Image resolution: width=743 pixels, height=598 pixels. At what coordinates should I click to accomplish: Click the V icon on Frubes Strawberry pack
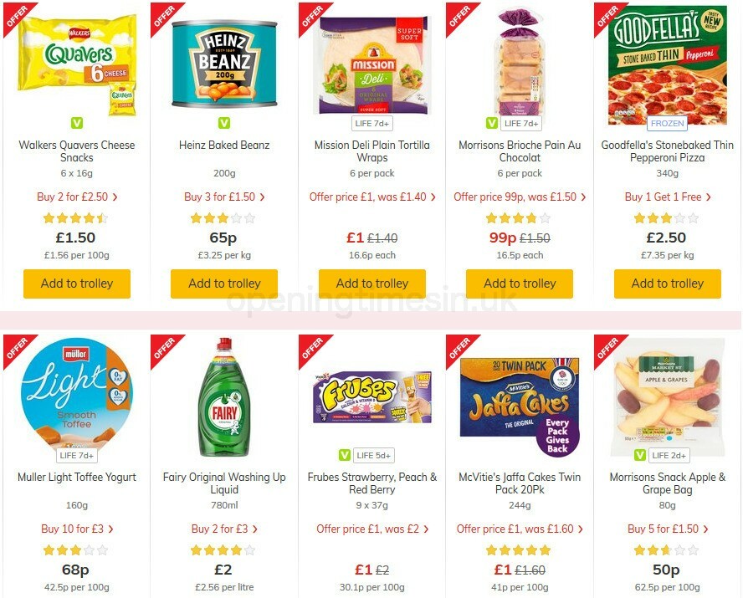[x=344, y=455]
